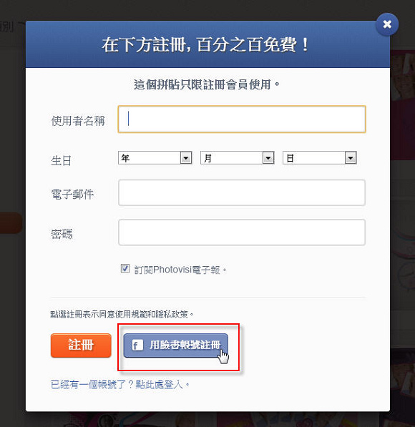The image size is (415, 427).
Task: Select the 密碼 password input box
Action: (x=242, y=232)
